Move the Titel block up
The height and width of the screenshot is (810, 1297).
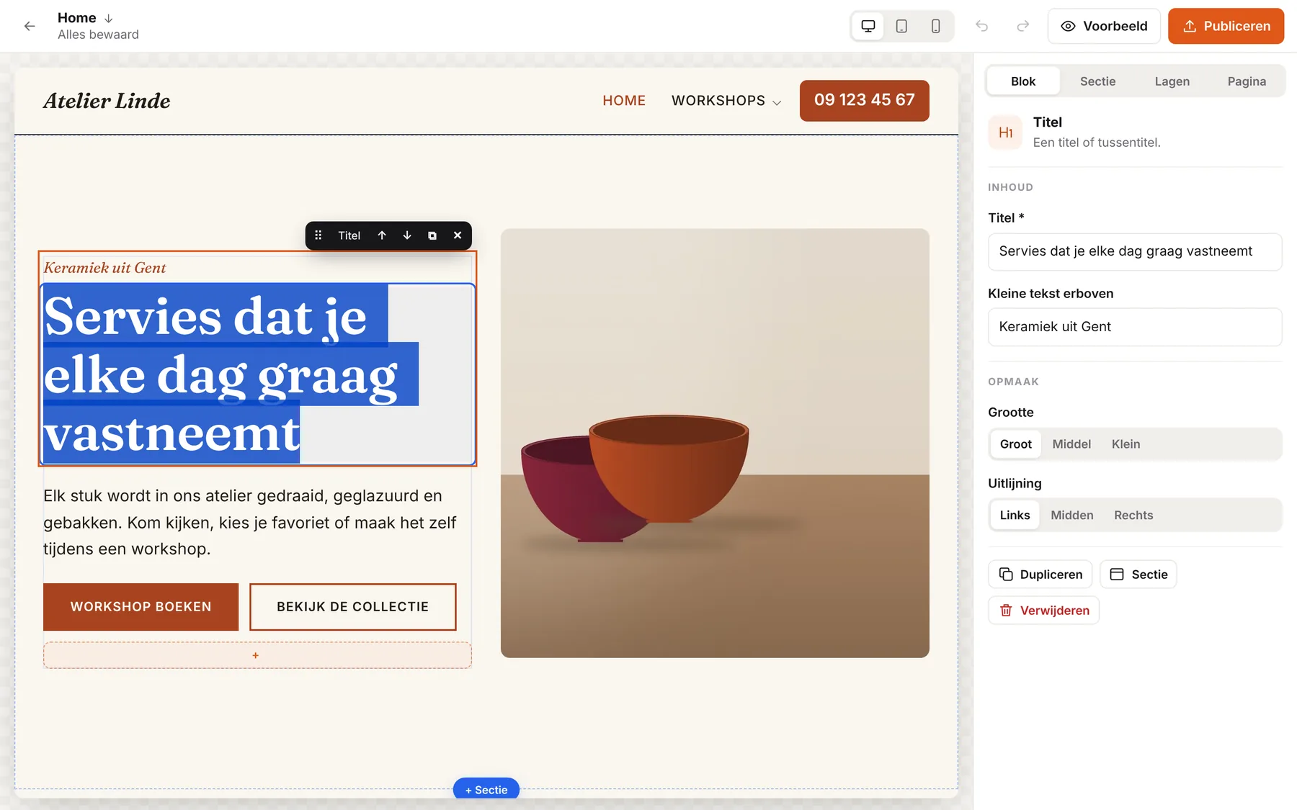click(x=382, y=235)
